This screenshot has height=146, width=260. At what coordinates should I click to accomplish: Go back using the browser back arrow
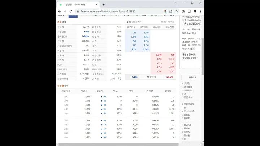click(60, 11)
